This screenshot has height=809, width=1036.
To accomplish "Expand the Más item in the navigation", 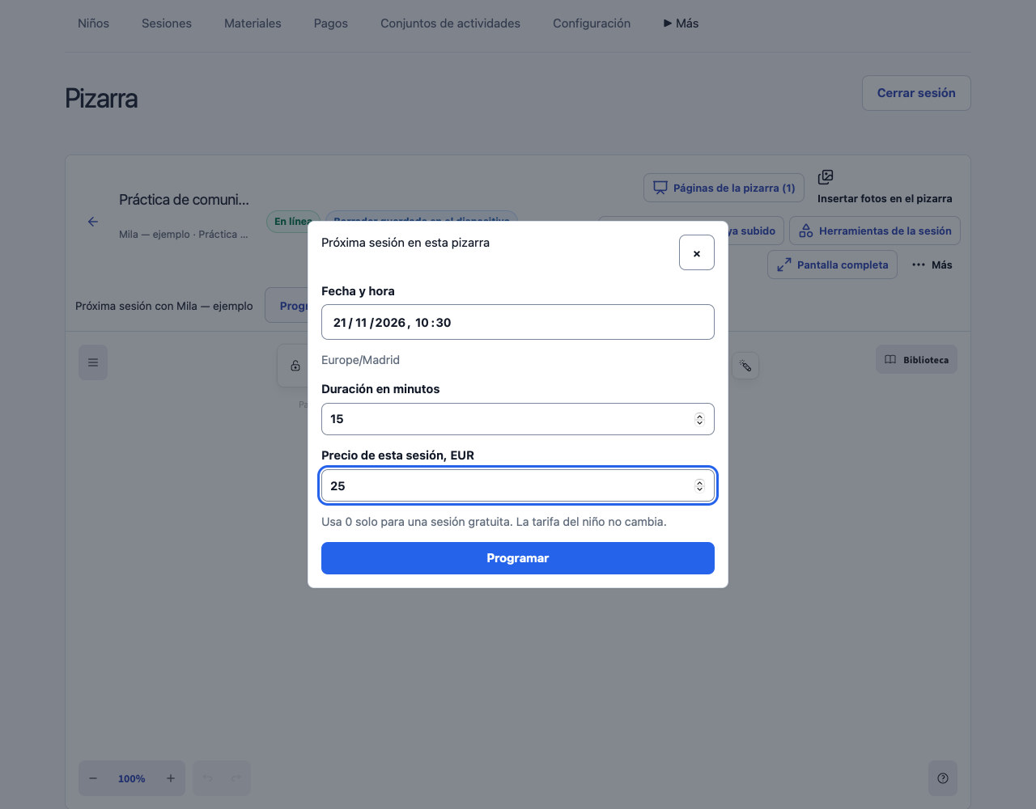I will pos(681,23).
